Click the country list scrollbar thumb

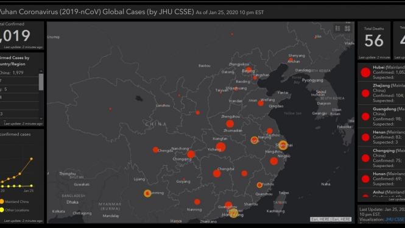pos(41,82)
